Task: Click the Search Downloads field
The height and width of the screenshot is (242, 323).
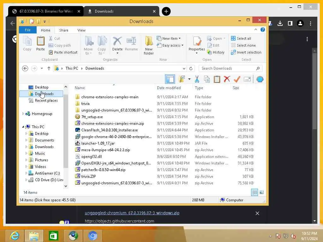Action: coord(231,68)
